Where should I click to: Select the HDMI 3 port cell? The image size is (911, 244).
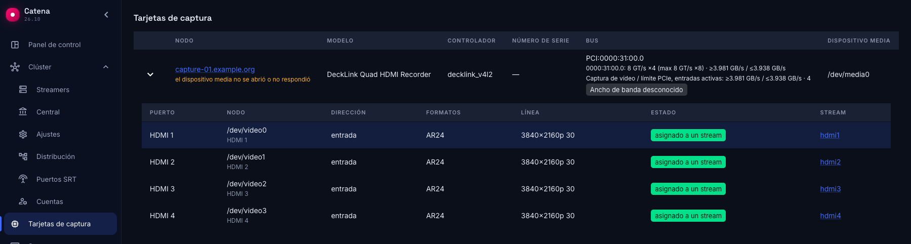tap(162, 189)
